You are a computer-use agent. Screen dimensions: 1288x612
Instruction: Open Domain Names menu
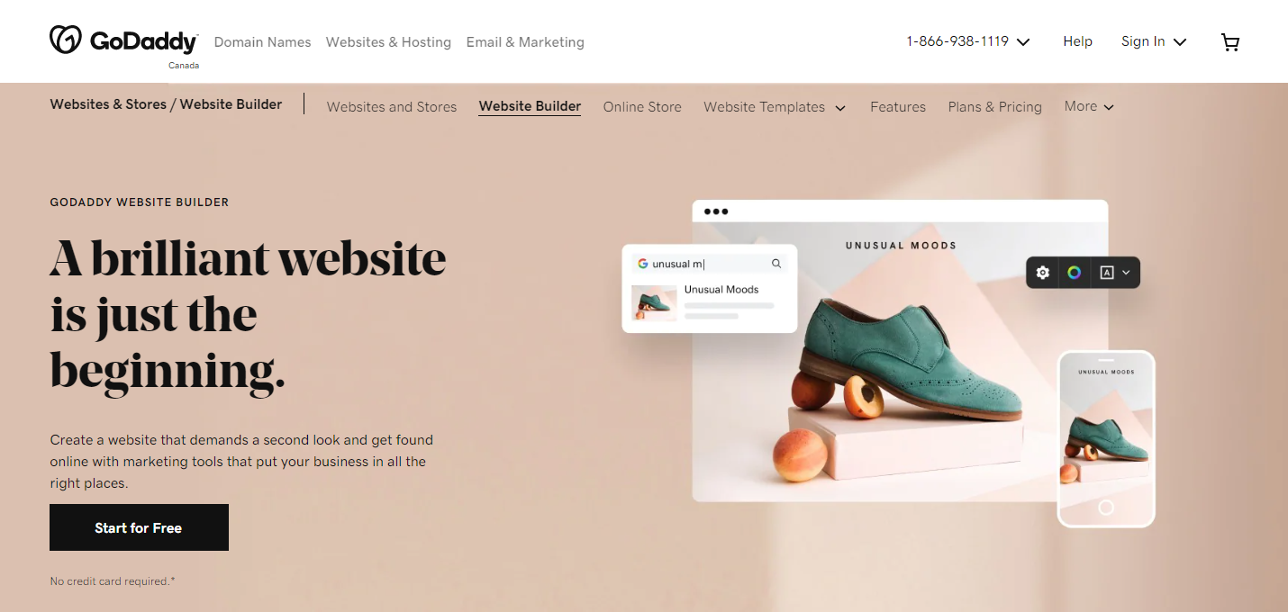point(262,42)
